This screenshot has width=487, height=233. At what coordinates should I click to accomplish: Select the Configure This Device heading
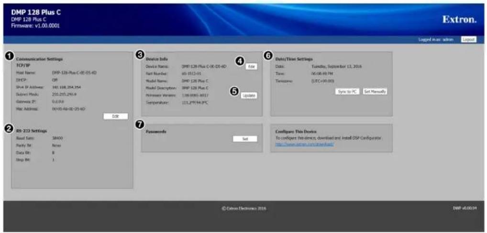(x=296, y=132)
